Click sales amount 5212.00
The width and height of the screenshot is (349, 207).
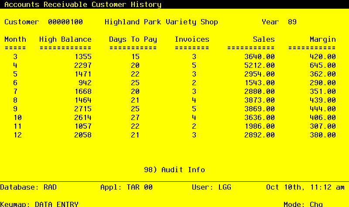point(260,65)
